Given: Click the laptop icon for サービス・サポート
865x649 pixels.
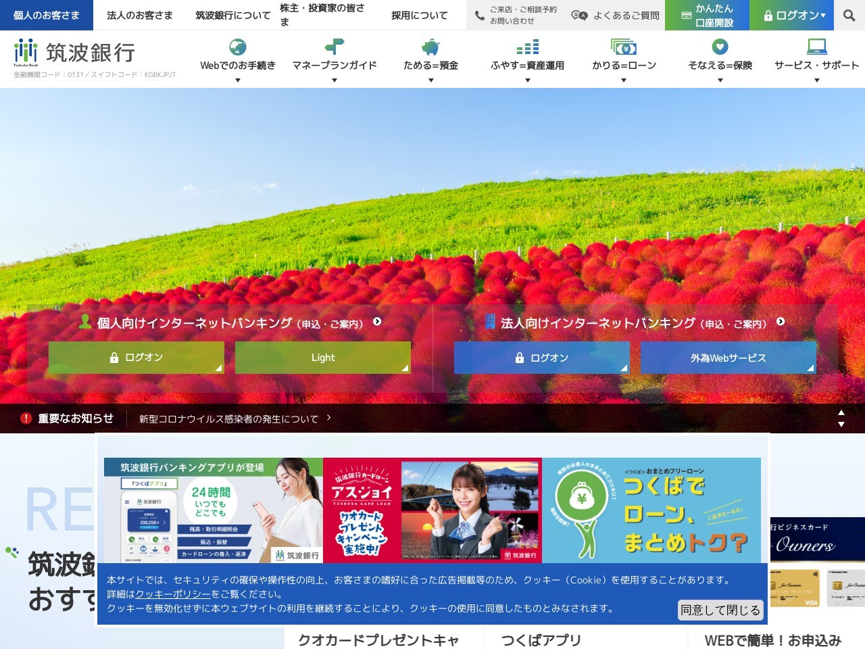Looking at the screenshot, I should click(x=817, y=47).
